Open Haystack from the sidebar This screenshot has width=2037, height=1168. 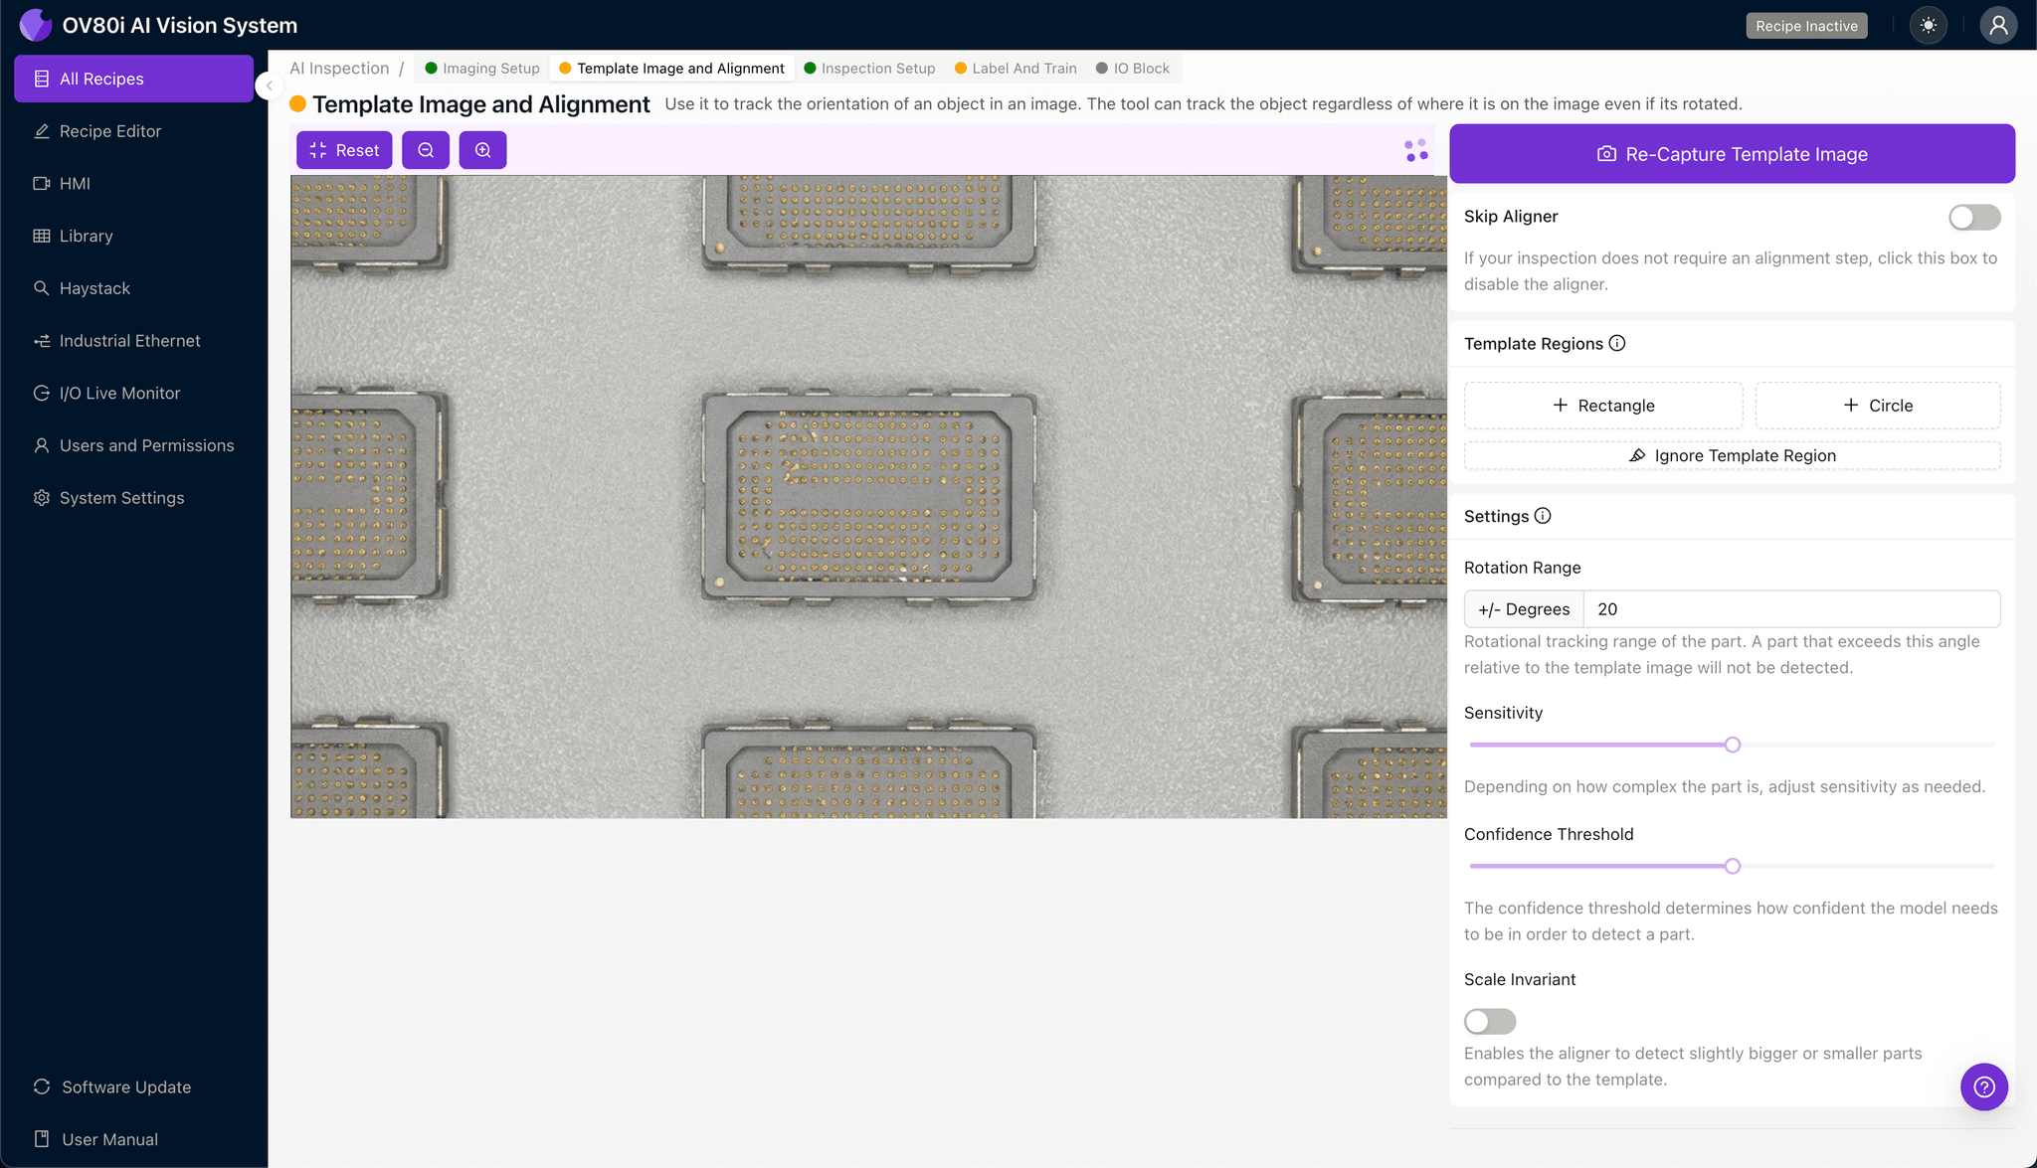(95, 288)
